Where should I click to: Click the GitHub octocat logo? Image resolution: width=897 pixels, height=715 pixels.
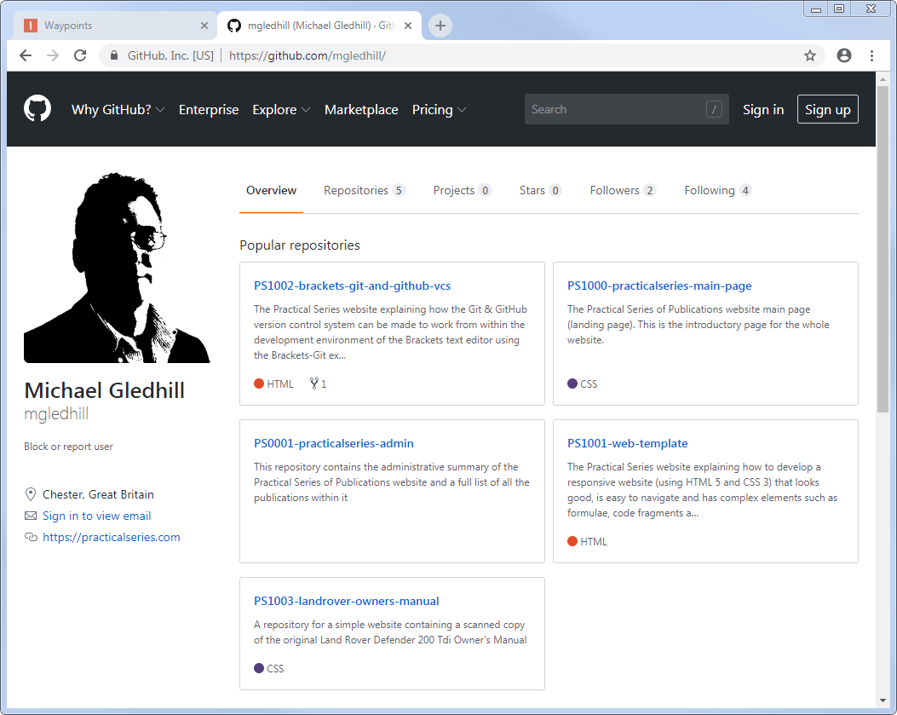(x=37, y=109)
